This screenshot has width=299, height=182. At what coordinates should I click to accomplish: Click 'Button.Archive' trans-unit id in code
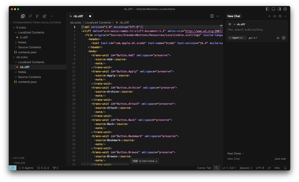coord(128,88)
